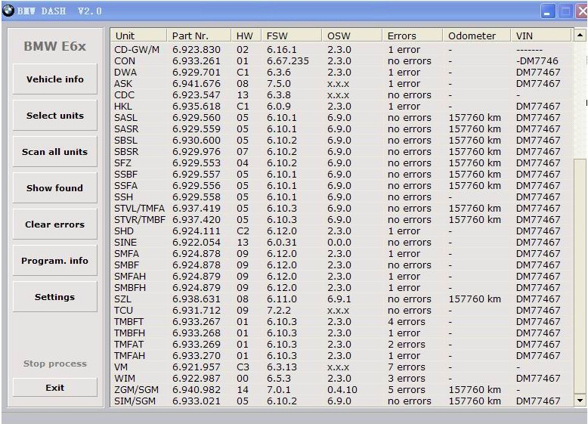This screenshot has height=424, width=588.
Task: Sort by the Part Nr. column header
Action: [199, 36]
